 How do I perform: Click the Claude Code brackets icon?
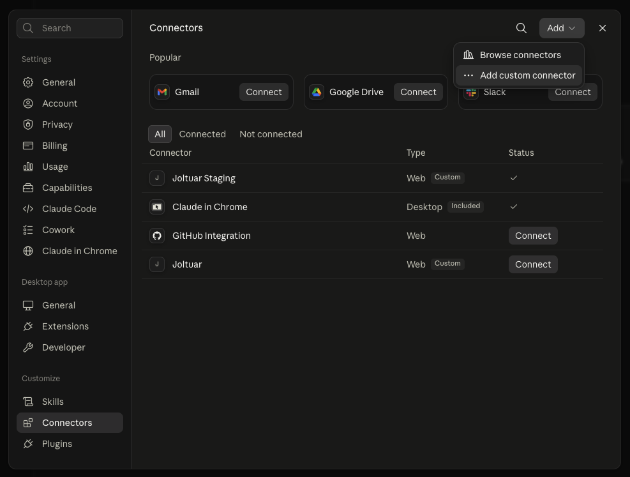(28, 209)
